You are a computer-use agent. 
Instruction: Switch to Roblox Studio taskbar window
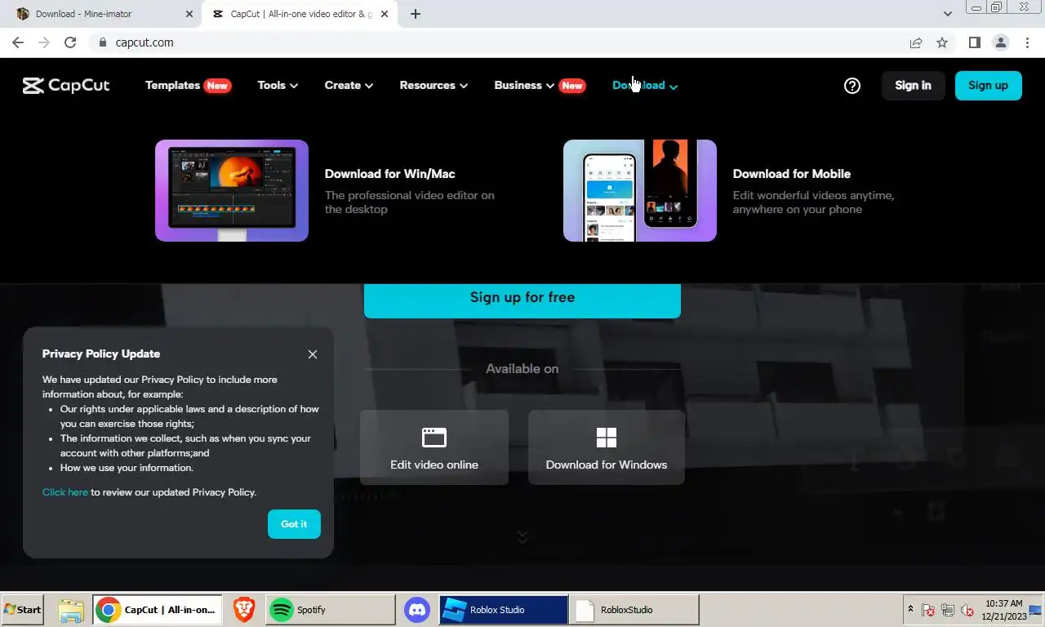click(503, 609)
